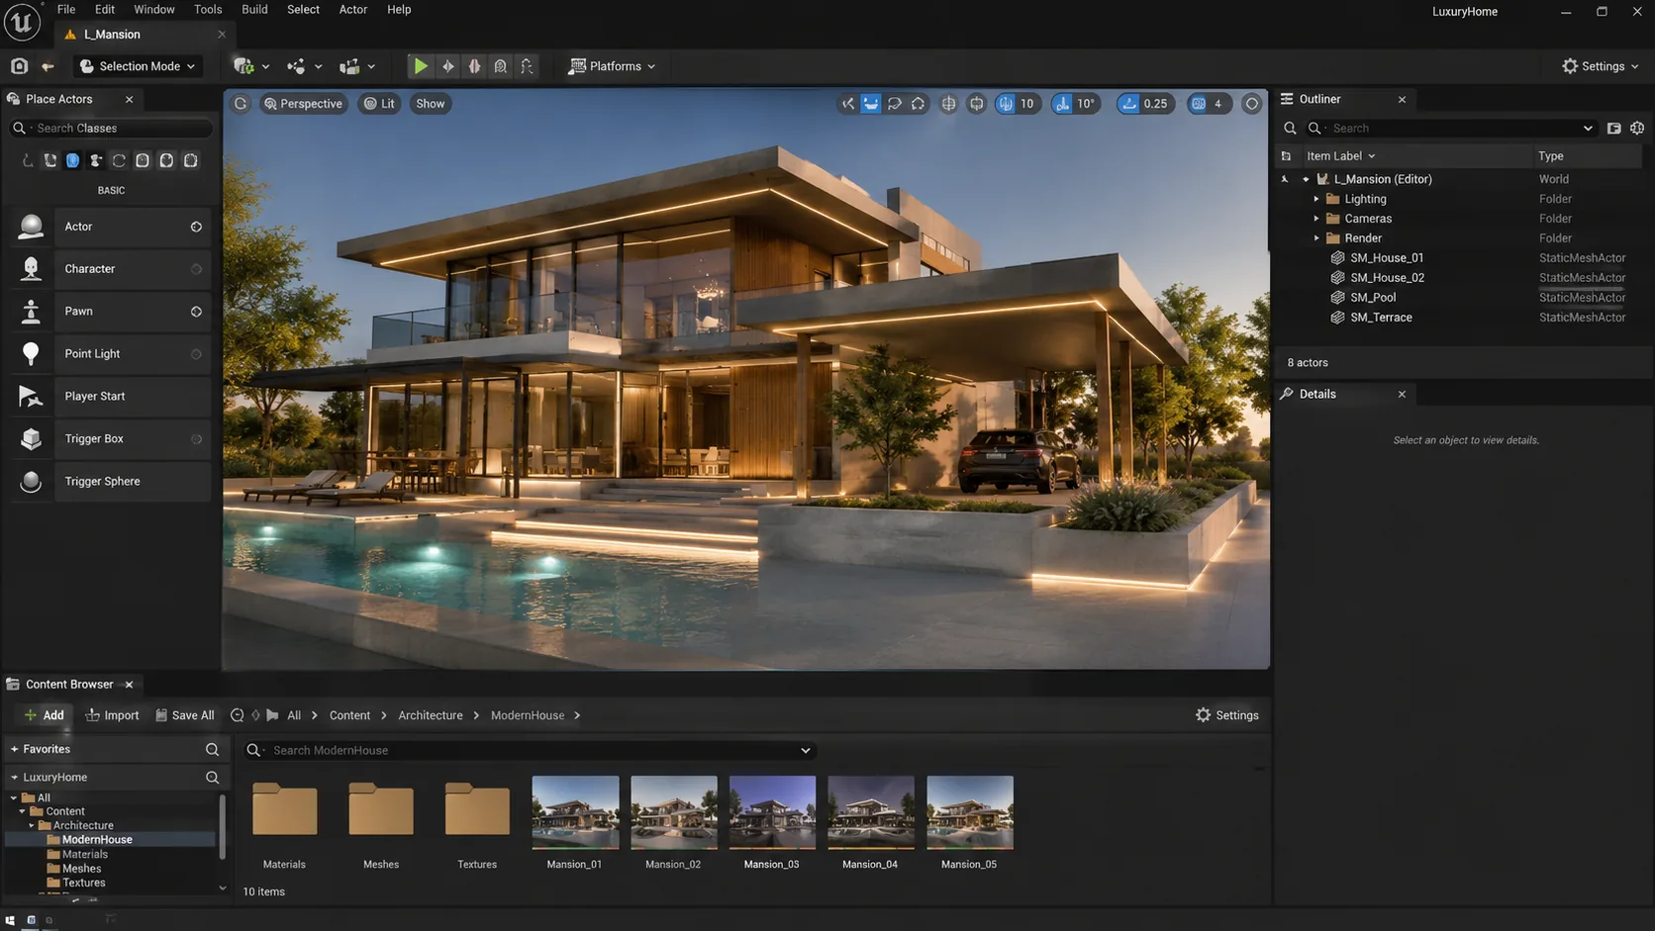Click the Save All button
1655x931 pixels.
click(x=185, y=715)
